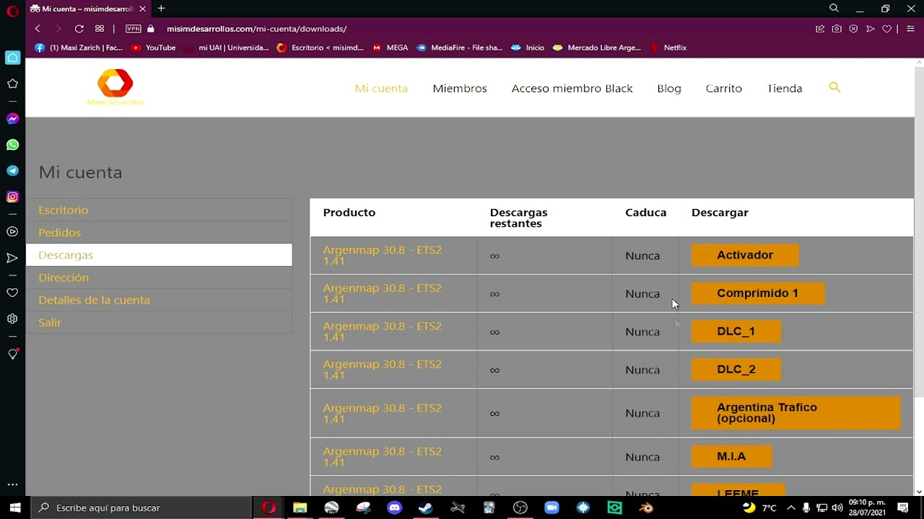Open the Blog nav item
924x519 pixels.
[x=669, y=88]
